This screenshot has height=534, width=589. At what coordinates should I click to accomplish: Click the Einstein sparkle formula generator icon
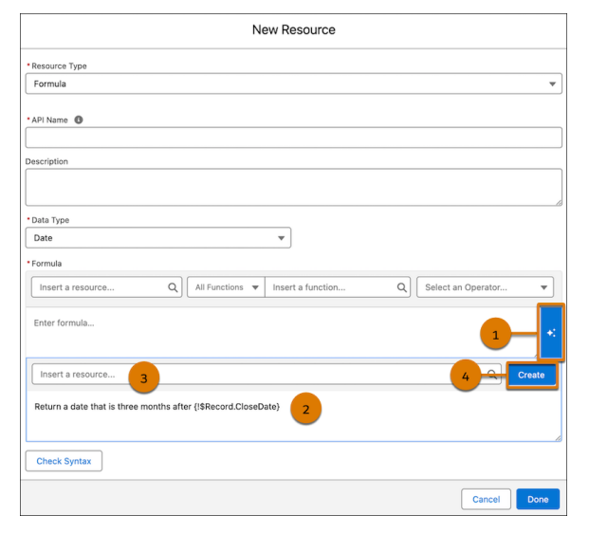[x=550, y=333]
